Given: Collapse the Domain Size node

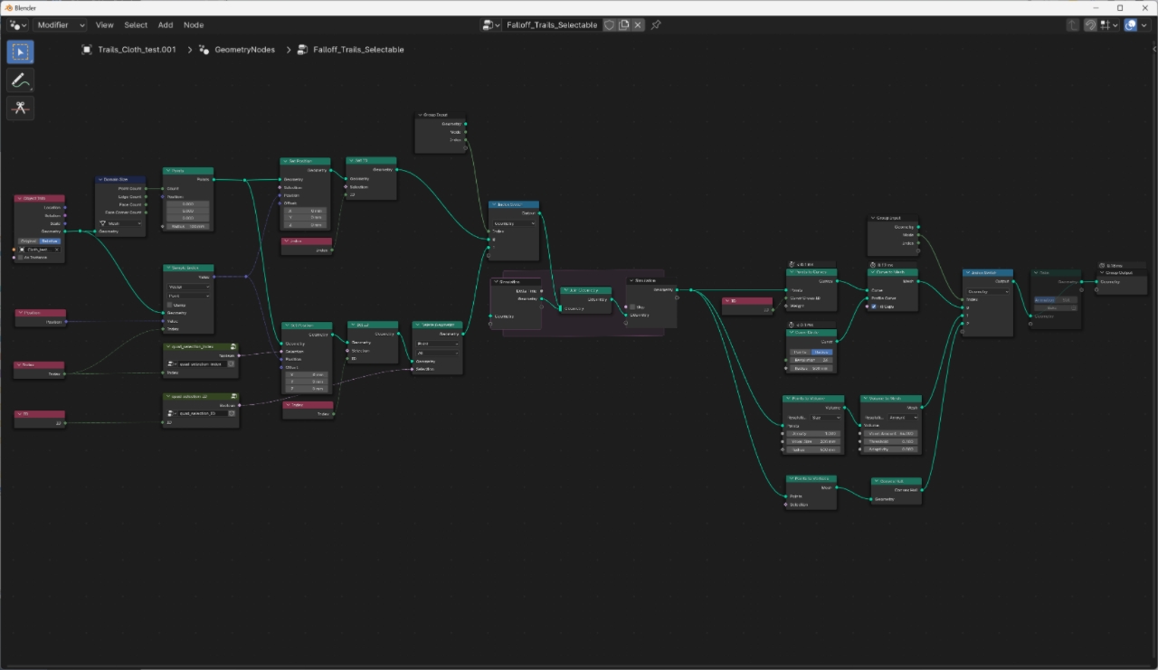Looking at the screenshot, I should pos(100,179).
